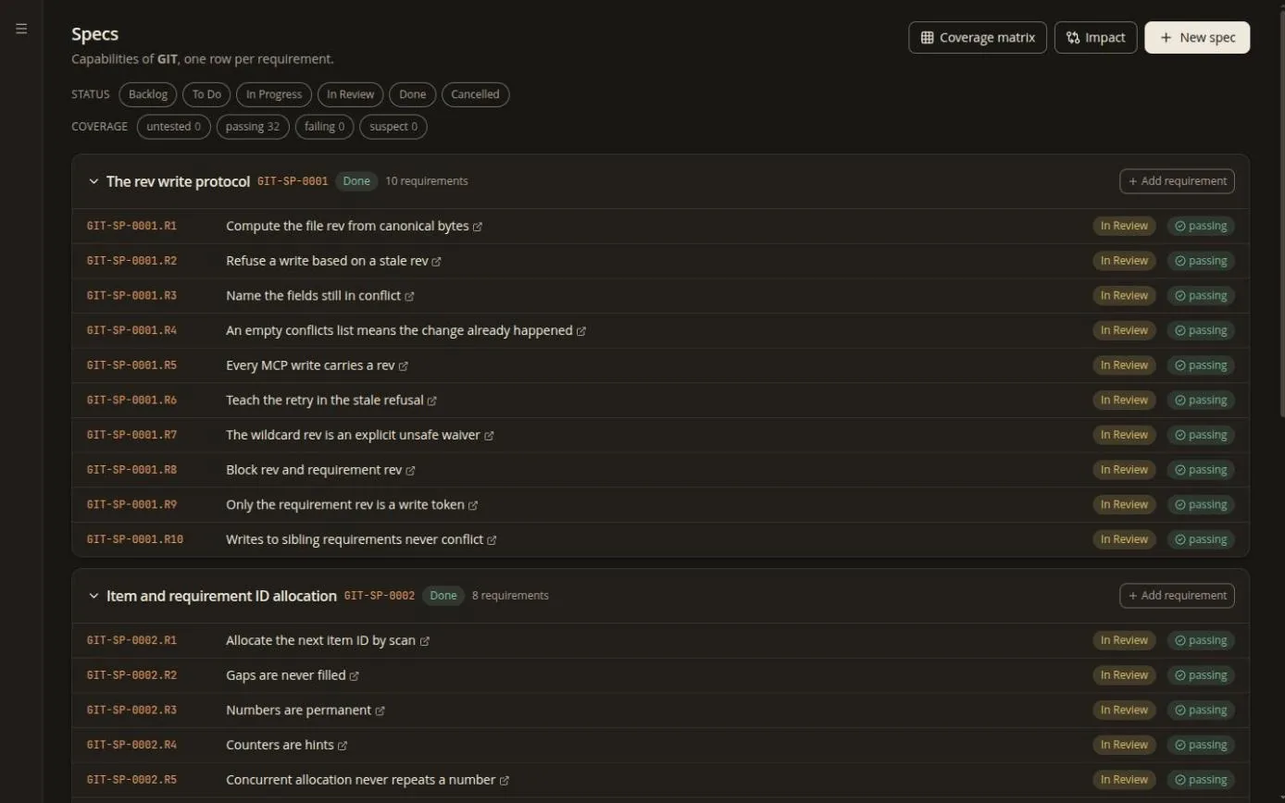Click the '8 requirements' count label
Viewport: 1285px width, 803px height.
coord(510,596)
